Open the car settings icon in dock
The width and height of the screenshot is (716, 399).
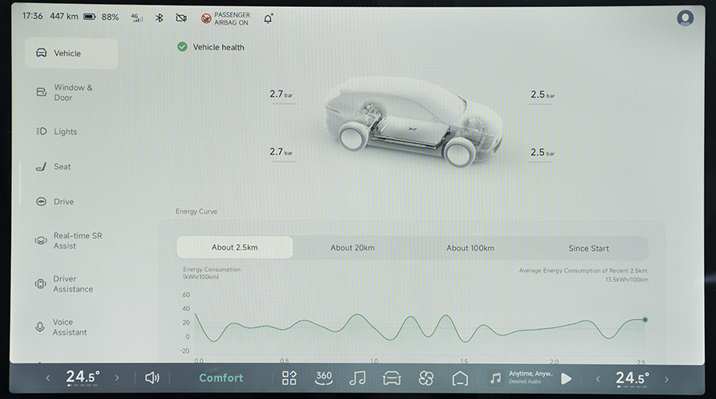click(x=391, y=378)
